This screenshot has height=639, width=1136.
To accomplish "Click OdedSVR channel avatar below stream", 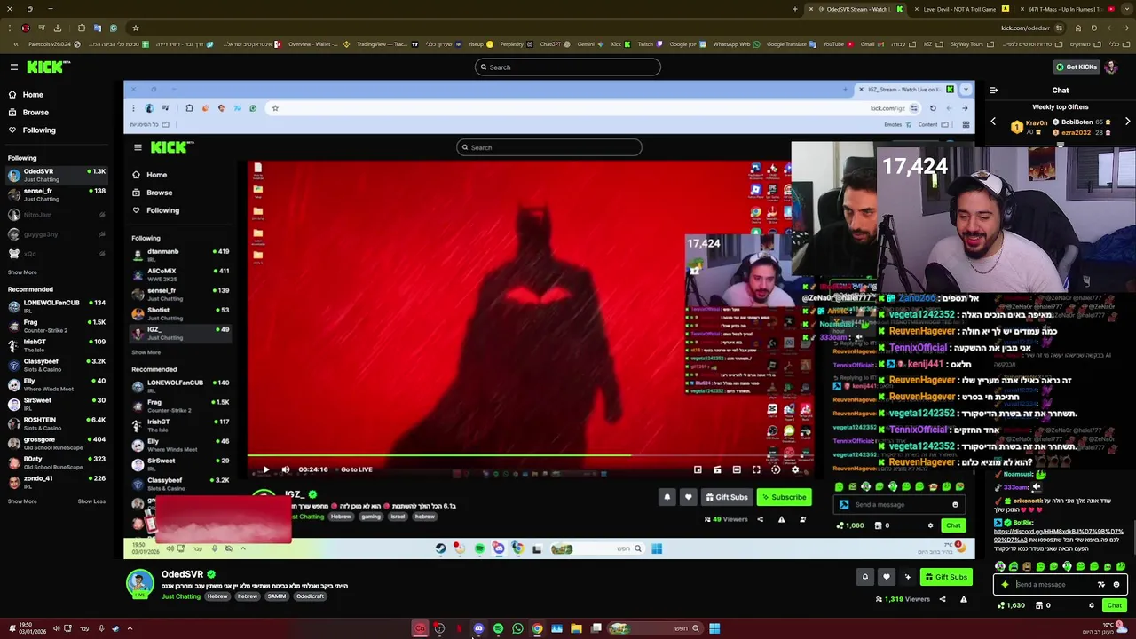I will pos(139,582).
